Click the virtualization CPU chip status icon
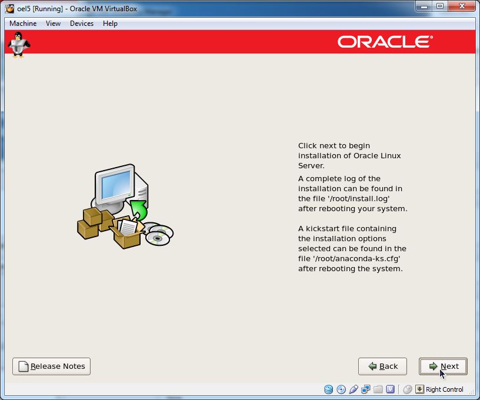The width and height of the screenshot is (480, 400). coord(391,389)
